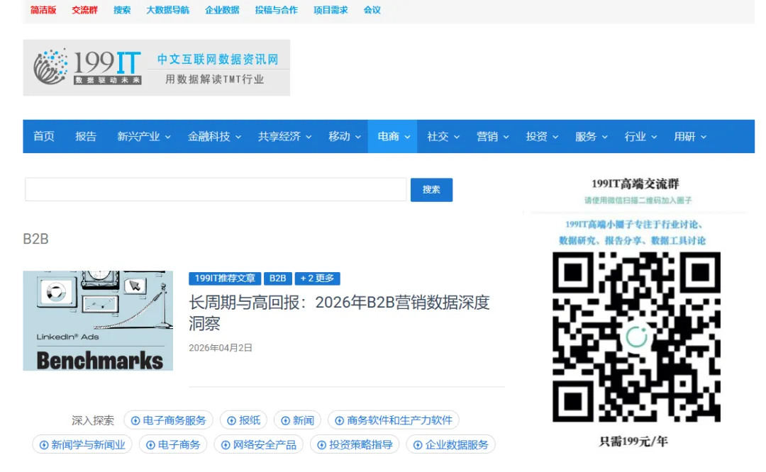The width and height of the screenshot is (766, 472).
Task: Click plus icon on 电子商务 tag
Action: tap(150, 444)
